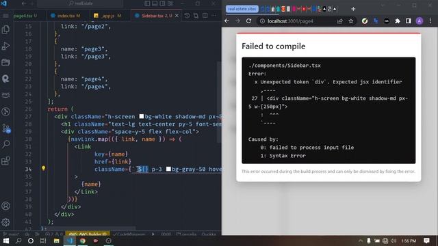Click the bg-gray-50 color swatch on line 34
438x246 pixels.
(x=168, y=169)
